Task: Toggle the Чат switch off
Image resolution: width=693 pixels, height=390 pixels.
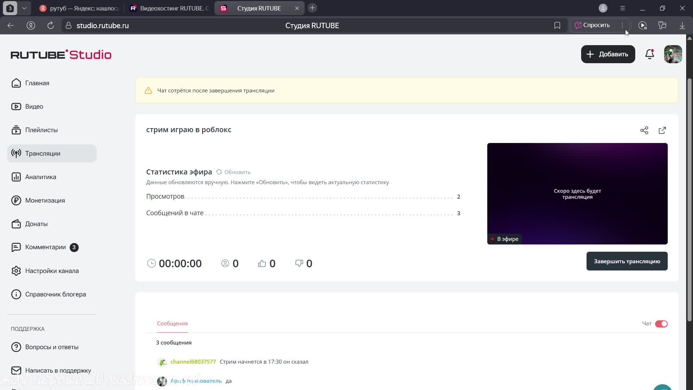Action: [x=661, y=324]
